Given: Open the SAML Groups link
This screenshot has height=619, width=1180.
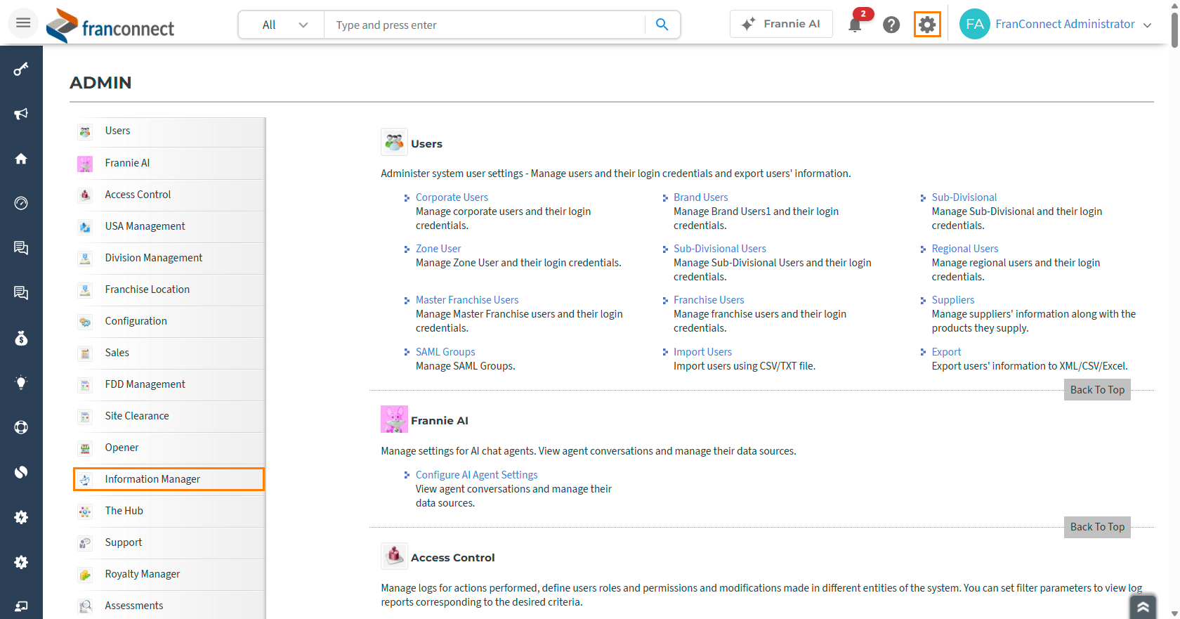Looking at the screenshot, I should point(445,352).
